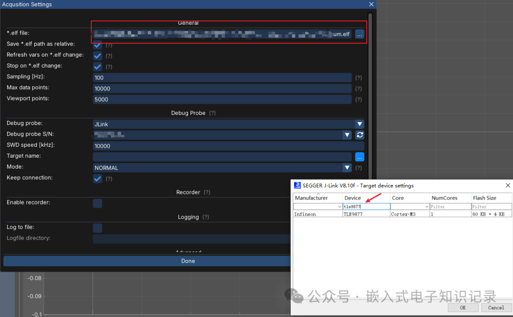Viewport: 513px width, 317px height.
Task: Select the Infineon manufacturer cell
Action: coord(318,214)
